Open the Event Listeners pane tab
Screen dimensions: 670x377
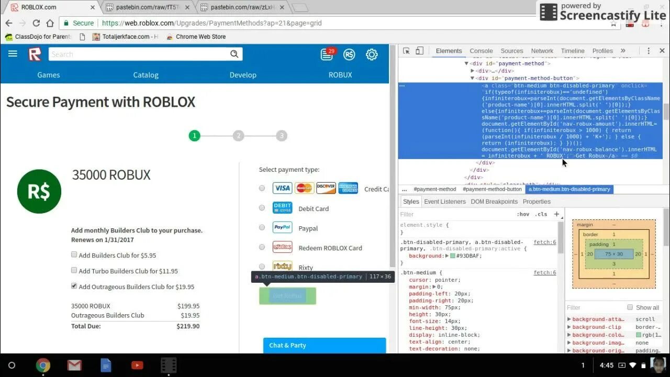[x=445, y=202]
